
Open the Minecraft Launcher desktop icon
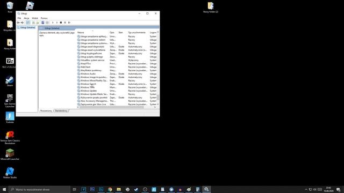point(10,154)
